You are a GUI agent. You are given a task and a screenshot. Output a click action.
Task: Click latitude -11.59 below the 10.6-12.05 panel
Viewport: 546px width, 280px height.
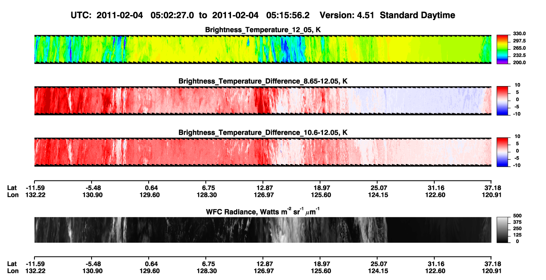click(35, 187)
